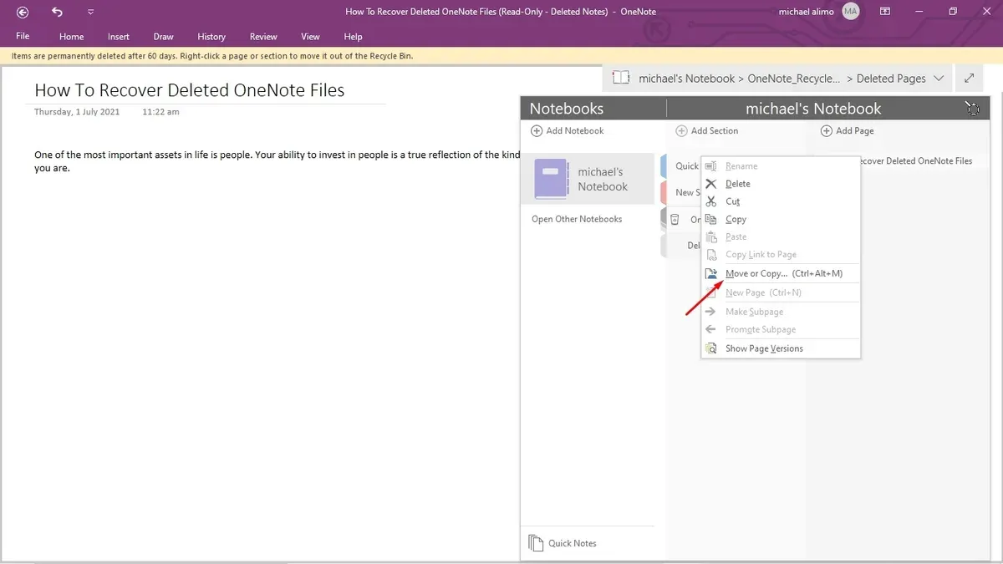1003x564 pixels.
Task: Click the page date Thursday, 1 July 2021
Action: point(77,111)
